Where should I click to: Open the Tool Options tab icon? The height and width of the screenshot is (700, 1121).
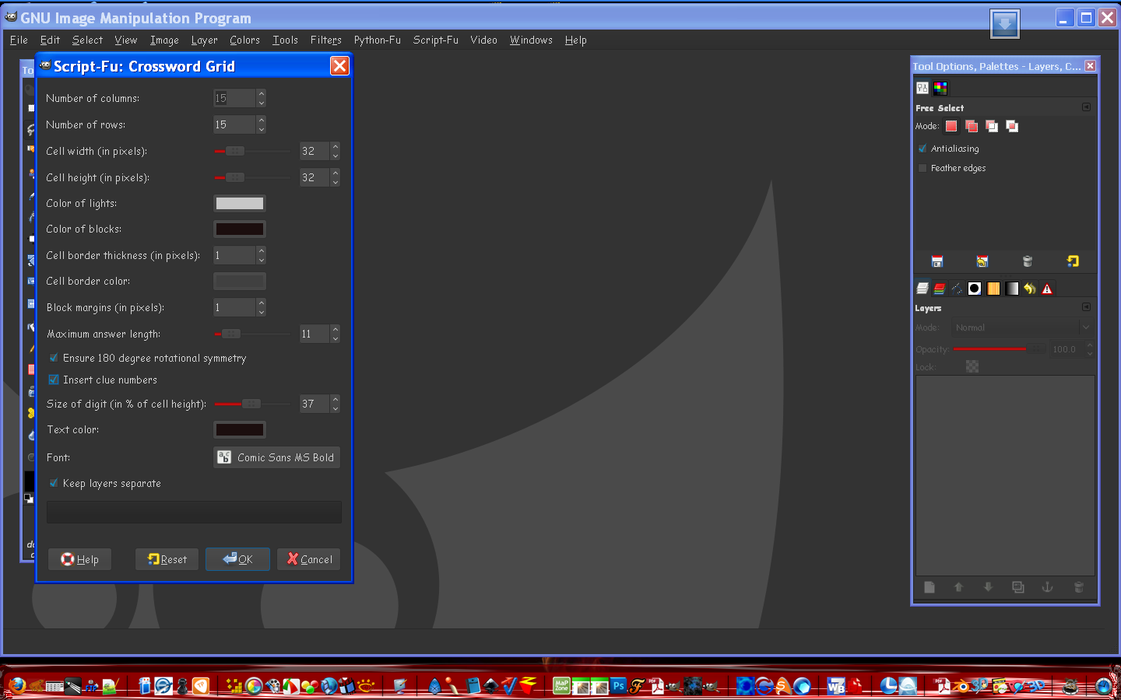(x=922, y=88)
